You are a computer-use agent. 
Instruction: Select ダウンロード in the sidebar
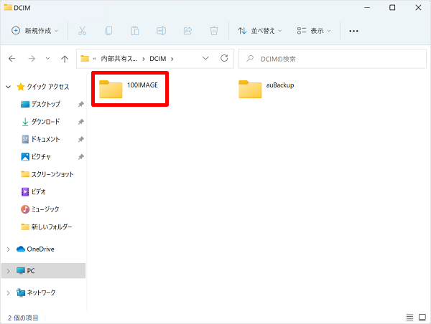pyautogui.click(x=45, y=122)
